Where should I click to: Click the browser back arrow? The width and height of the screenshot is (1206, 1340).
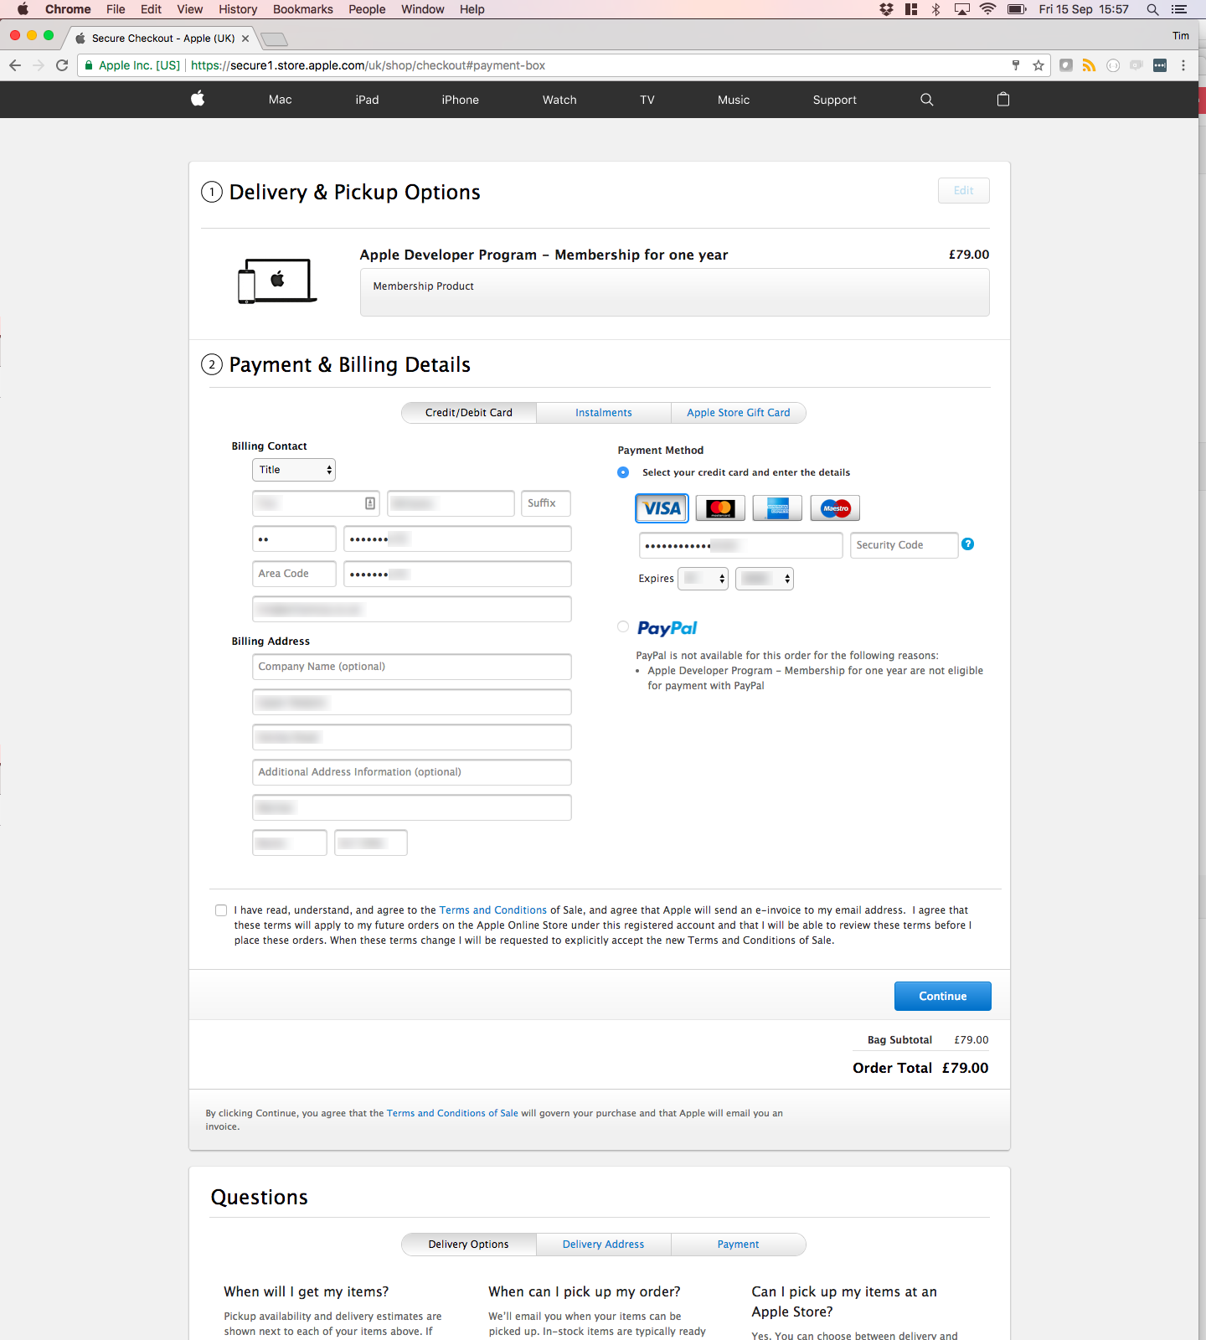coord(15,65)
